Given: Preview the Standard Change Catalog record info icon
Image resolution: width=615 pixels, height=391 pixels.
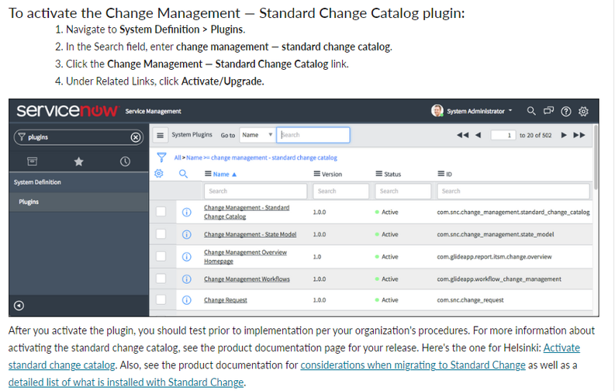Looking at the screenshot, I should (187, 212).
